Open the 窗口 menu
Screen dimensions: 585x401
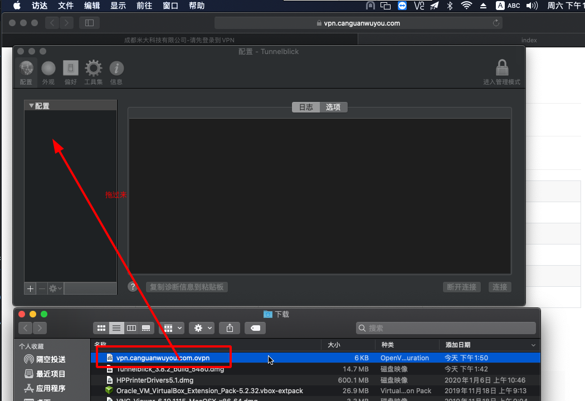click(170, 6)
